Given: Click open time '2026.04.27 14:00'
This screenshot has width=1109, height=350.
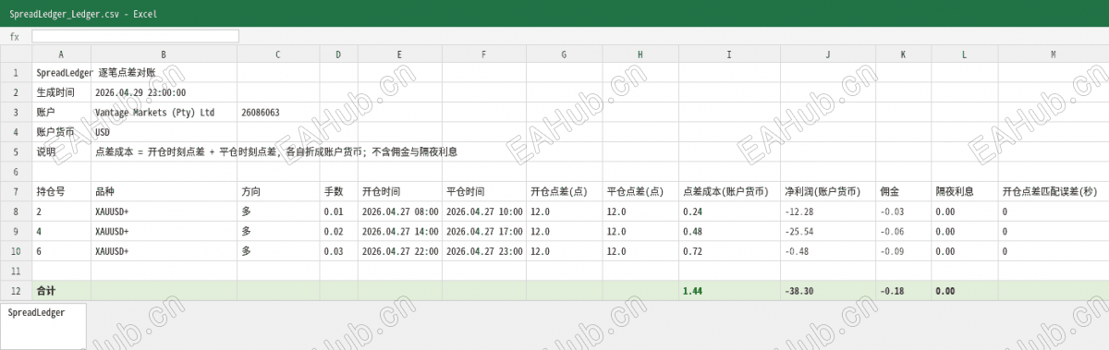Looking at the screenshot, I should pos(399,232).
